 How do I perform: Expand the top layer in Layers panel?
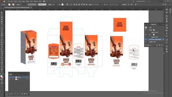14,77
